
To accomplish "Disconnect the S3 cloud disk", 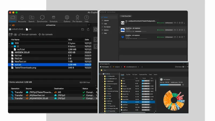I will [x=169, y=23].
